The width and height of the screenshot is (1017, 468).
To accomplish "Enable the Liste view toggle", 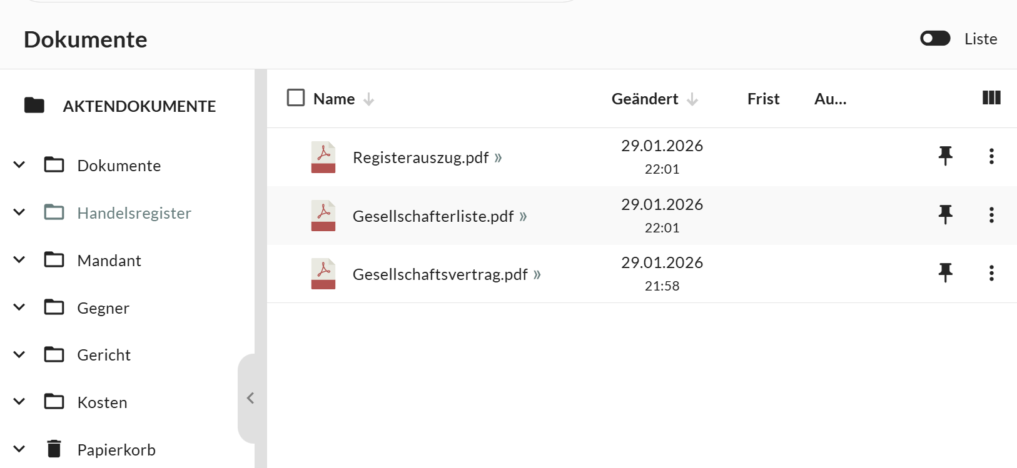I will coord(934,38).
